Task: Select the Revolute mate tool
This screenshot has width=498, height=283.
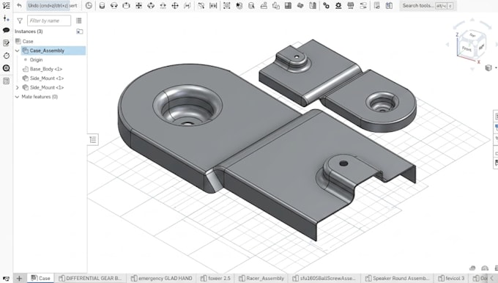Action: pyautogui.click(x=114, y=5)
